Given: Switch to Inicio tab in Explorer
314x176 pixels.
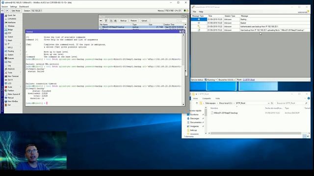Looking at the screenshot, I should click(x=195, y=99).
